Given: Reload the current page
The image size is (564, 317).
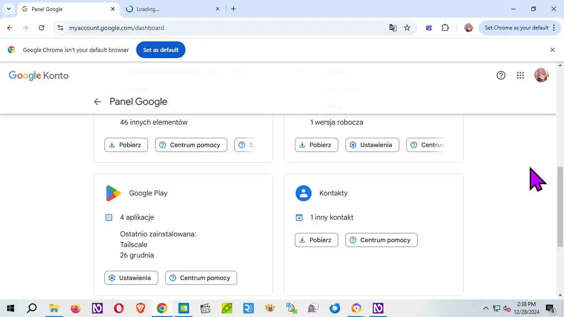Looking at the screenshot, I should click(x=41, y=28).
